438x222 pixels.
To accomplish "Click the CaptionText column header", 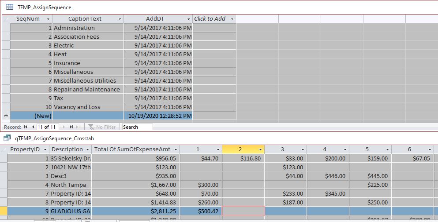I will 88,18.
